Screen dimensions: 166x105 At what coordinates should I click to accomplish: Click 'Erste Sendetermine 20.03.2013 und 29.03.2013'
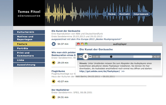coord(77,36)
